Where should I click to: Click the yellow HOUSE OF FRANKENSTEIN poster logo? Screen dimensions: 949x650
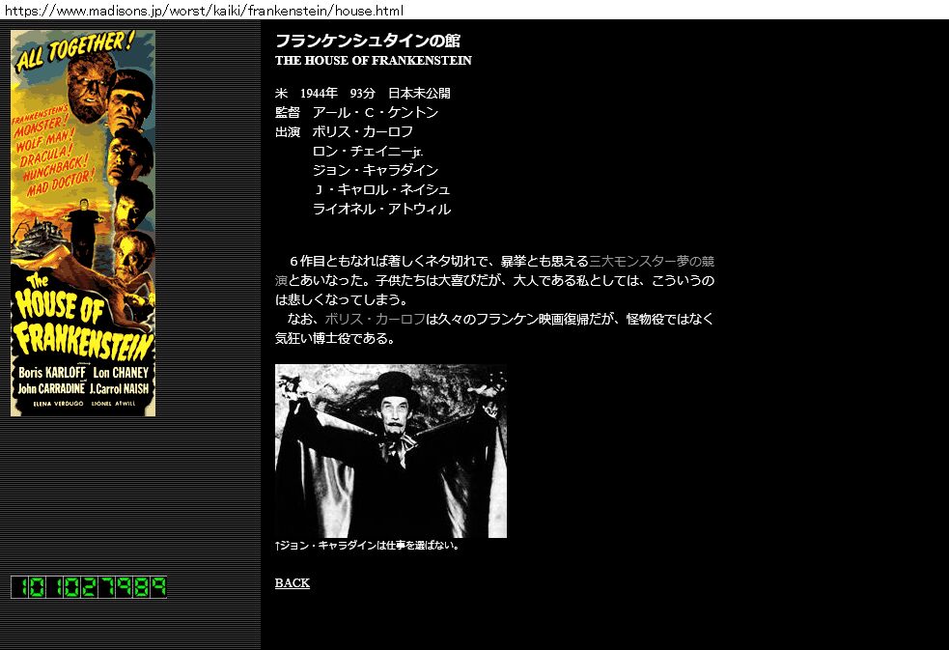82,319
